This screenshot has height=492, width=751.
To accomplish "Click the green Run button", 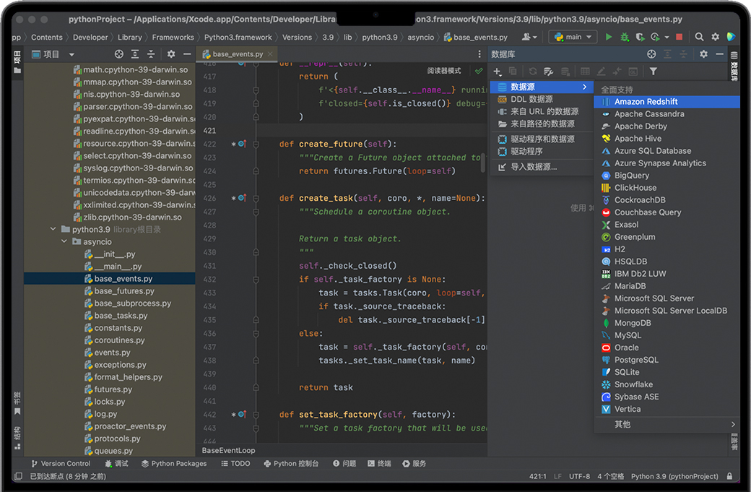I will tap(609, 37).
